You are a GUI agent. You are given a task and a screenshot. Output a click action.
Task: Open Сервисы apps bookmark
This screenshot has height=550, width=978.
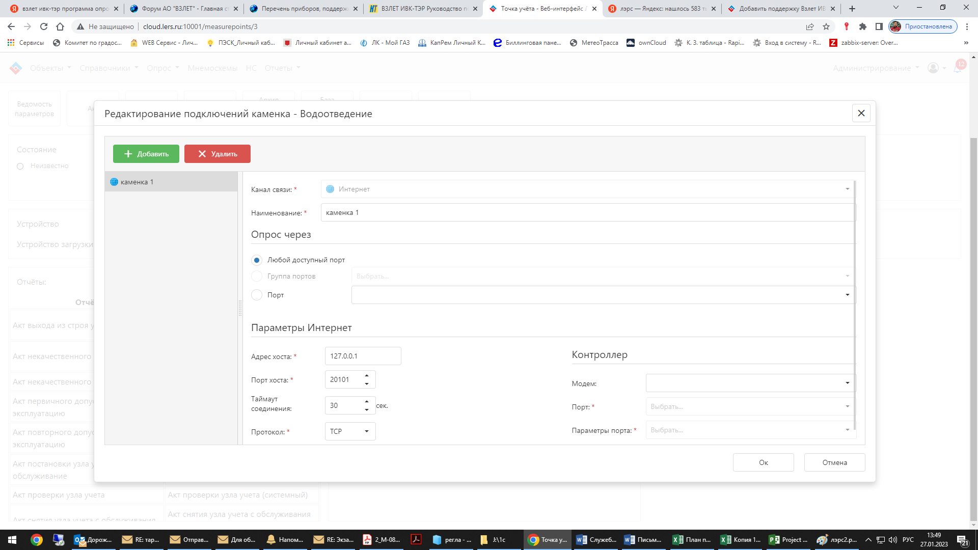tap(25, 43)
